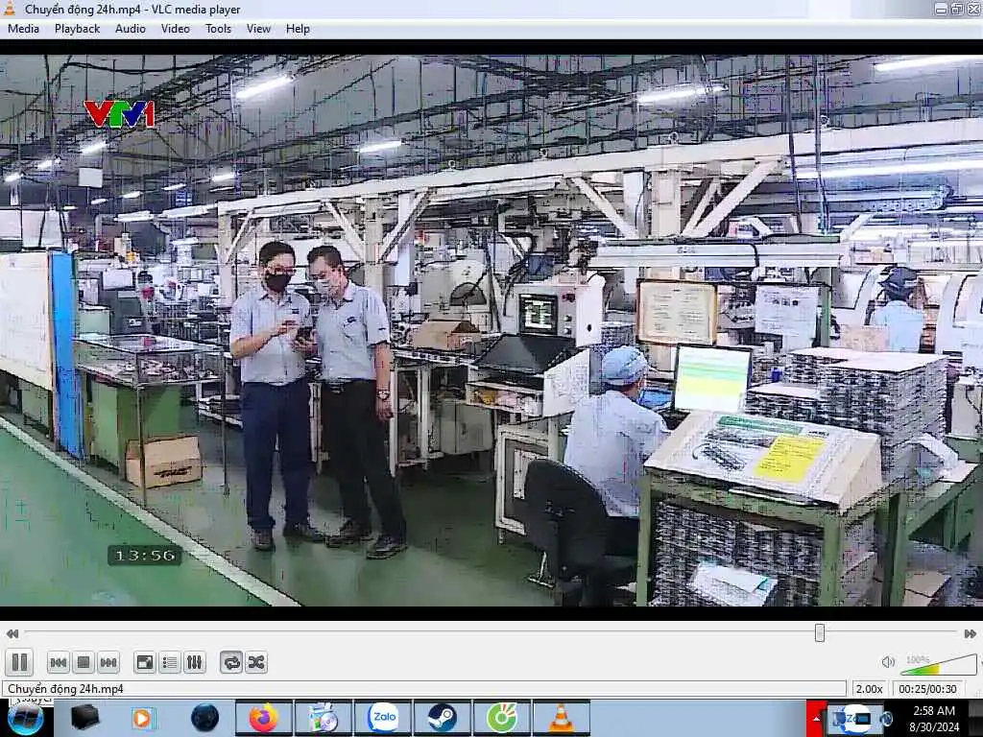Screen dimensions: 983x737
Task: Skip to next media in playlist
Action: (108, 662)
